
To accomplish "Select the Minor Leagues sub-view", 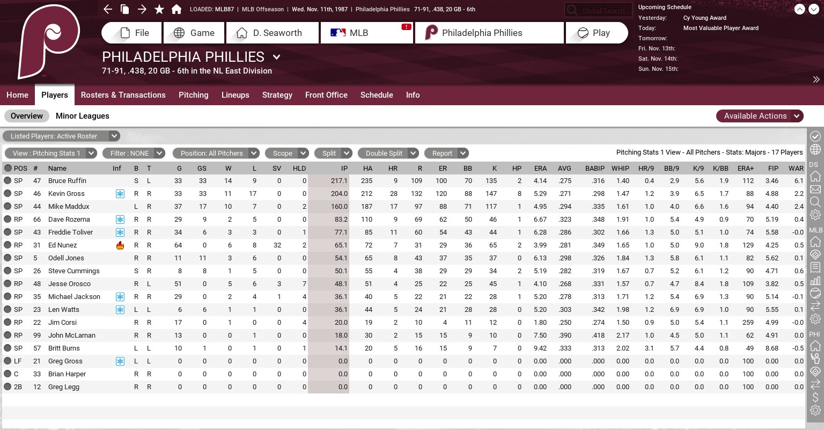I will click(x=83, y=116).
